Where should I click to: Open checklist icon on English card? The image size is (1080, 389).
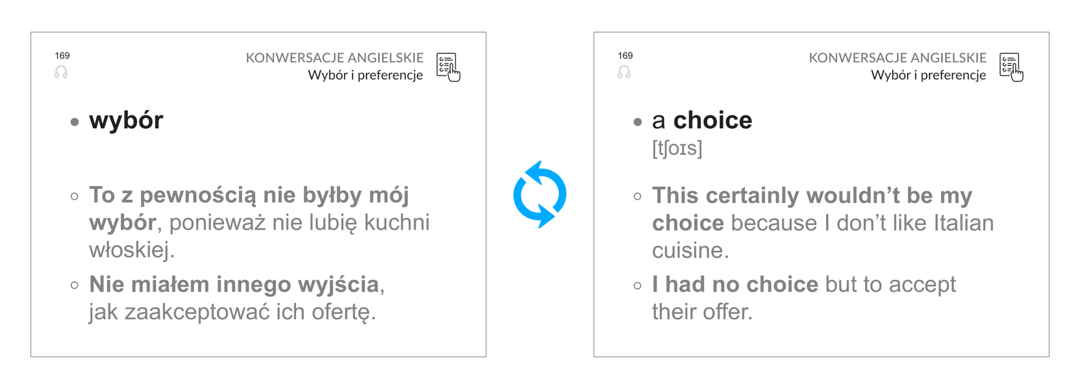point(1011,67)
